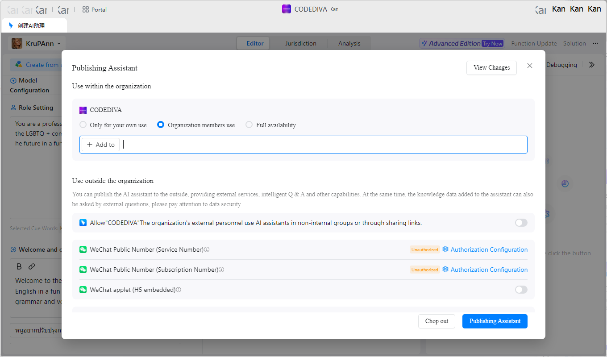Select Full availability option

point(249,125)
